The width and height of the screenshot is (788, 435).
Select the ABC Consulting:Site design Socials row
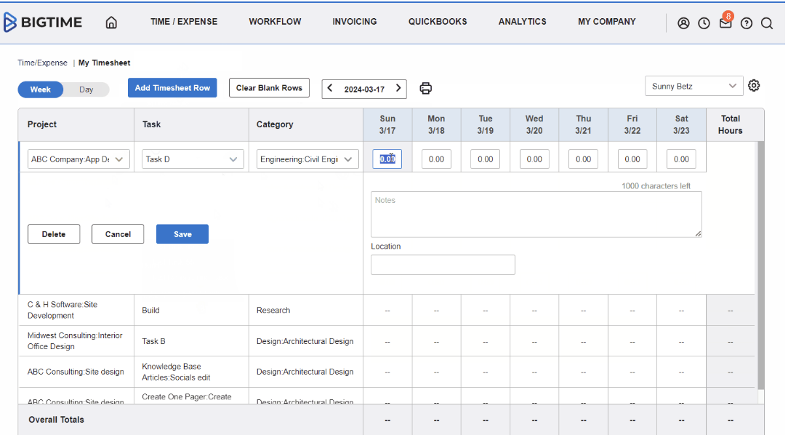pyautogui.click(x=387, y=372)
